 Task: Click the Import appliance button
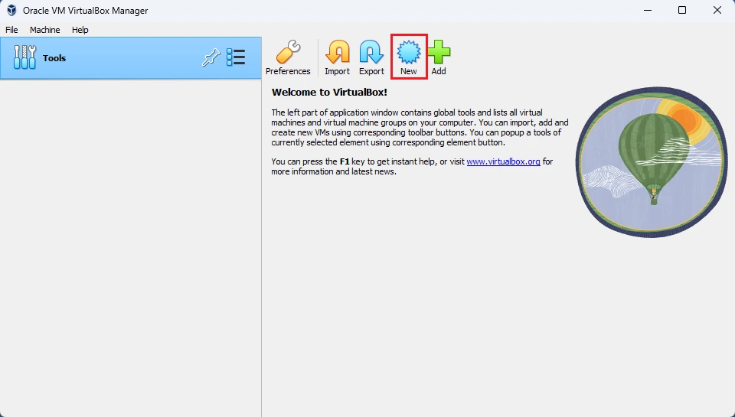337,57
